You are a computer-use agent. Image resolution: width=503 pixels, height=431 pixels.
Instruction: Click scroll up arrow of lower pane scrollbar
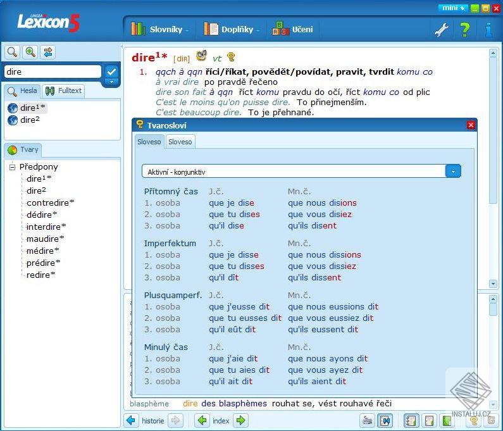point(493,299)
